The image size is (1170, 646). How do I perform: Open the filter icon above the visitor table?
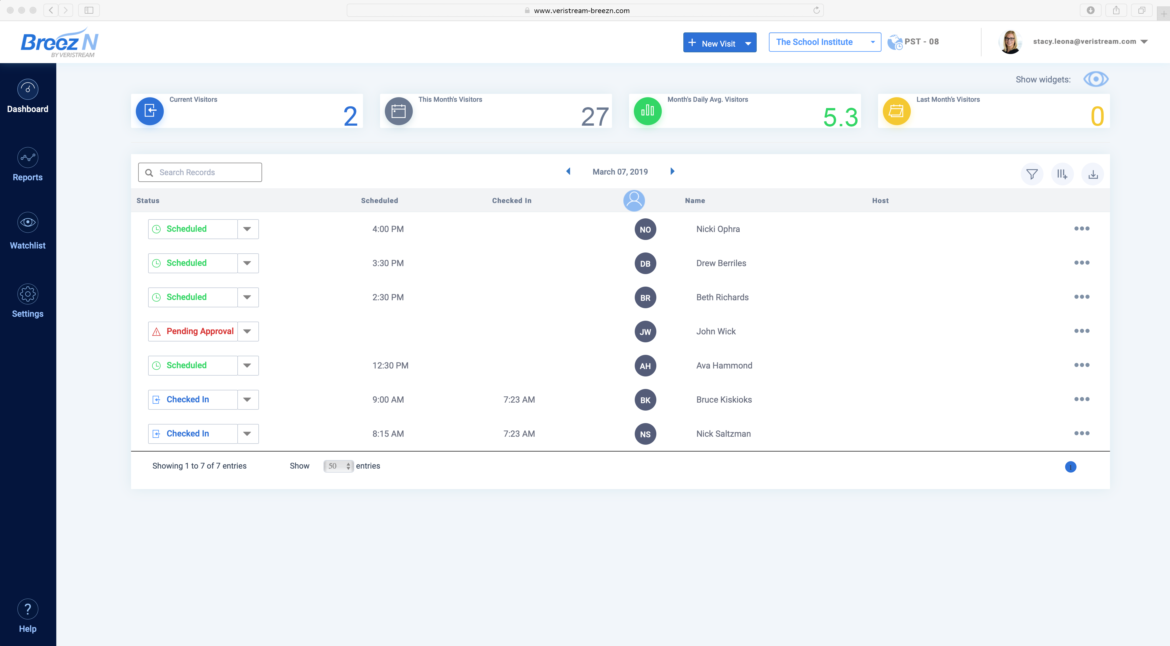(1032, 173)
